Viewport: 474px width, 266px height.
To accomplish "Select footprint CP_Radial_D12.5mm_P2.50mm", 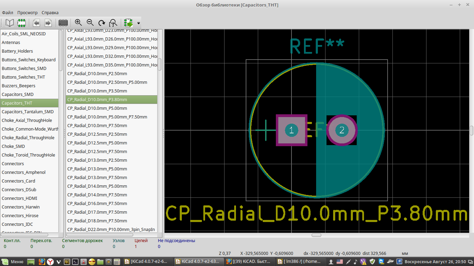I will click(x=111, y=134).
